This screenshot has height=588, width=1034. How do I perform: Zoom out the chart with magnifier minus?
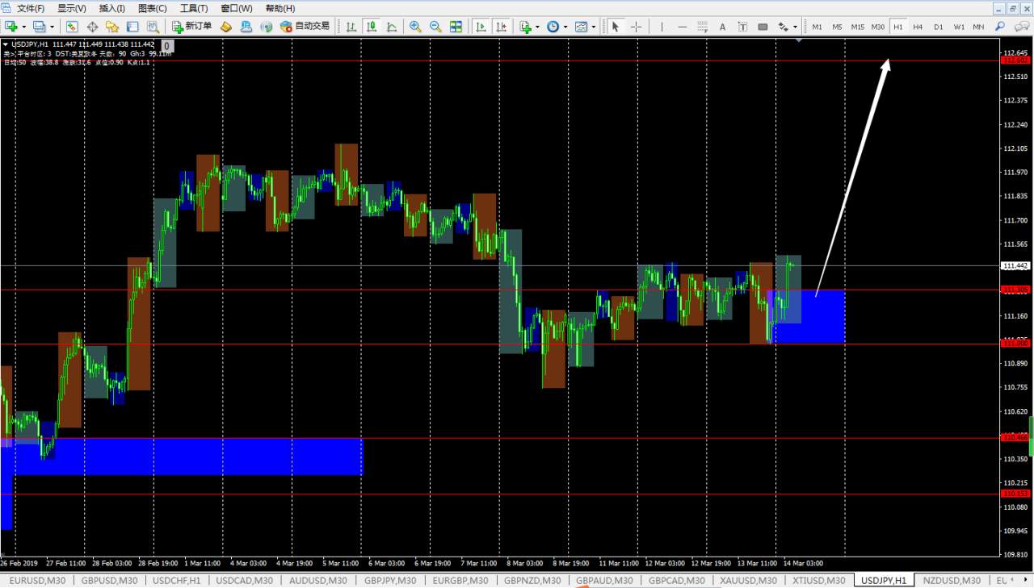coord(435,27)
